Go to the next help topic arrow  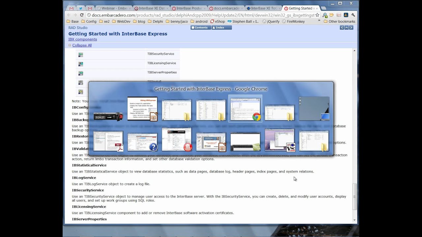pyautogui.click(x=351, y=28)
